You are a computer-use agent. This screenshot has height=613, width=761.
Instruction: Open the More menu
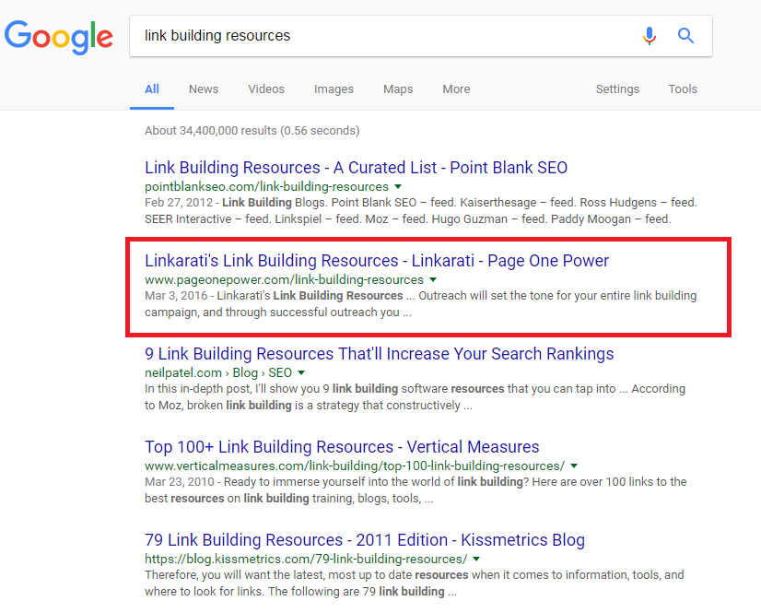(456, 88)
